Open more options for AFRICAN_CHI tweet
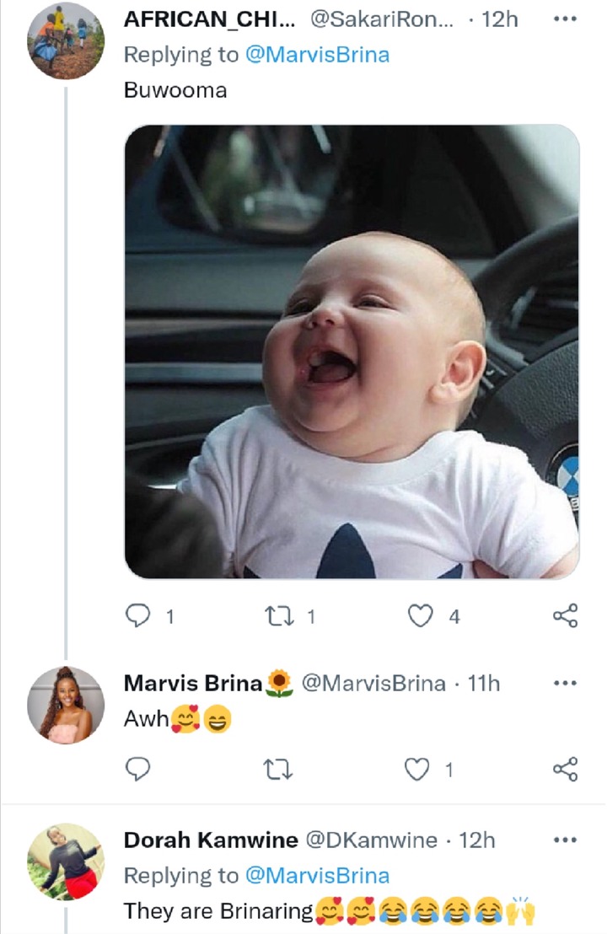 pos(566,19)
